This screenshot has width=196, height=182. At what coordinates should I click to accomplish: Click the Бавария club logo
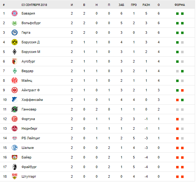point(14,13)
